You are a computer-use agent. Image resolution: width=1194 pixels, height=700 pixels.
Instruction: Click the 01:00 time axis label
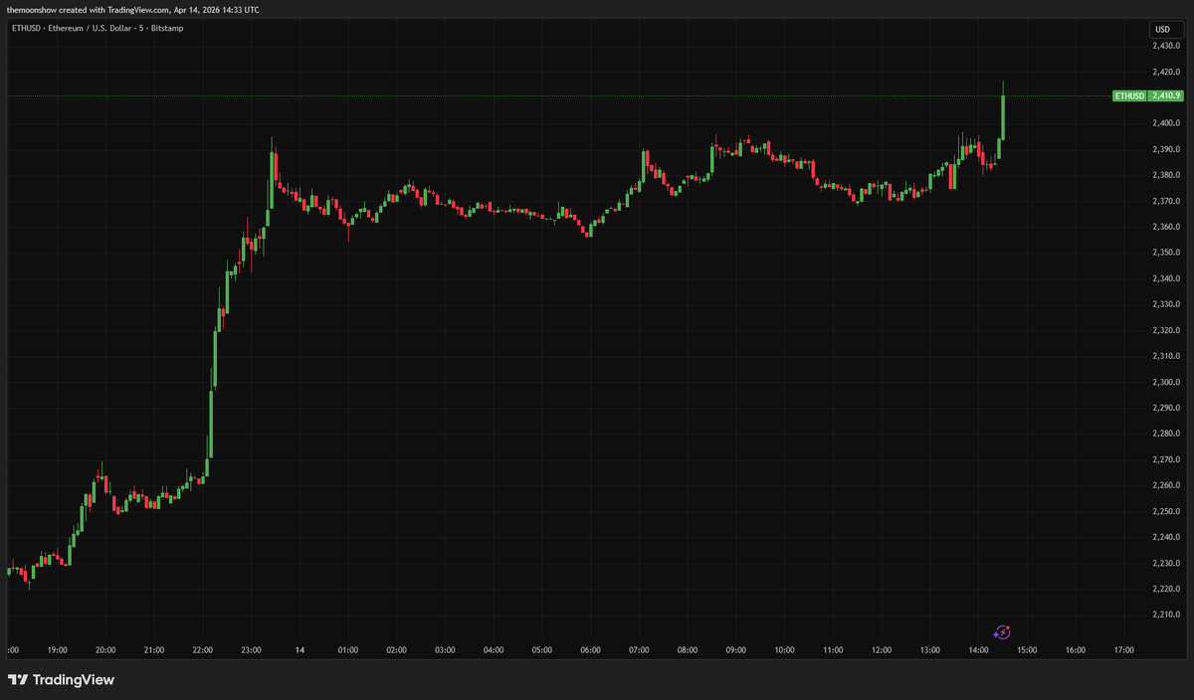click(348, 650)
